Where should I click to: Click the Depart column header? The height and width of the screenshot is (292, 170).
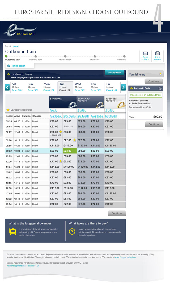(x=9, y=116)
